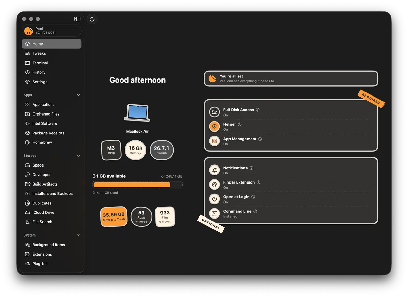Click the orange Helper shield icon

215,126
